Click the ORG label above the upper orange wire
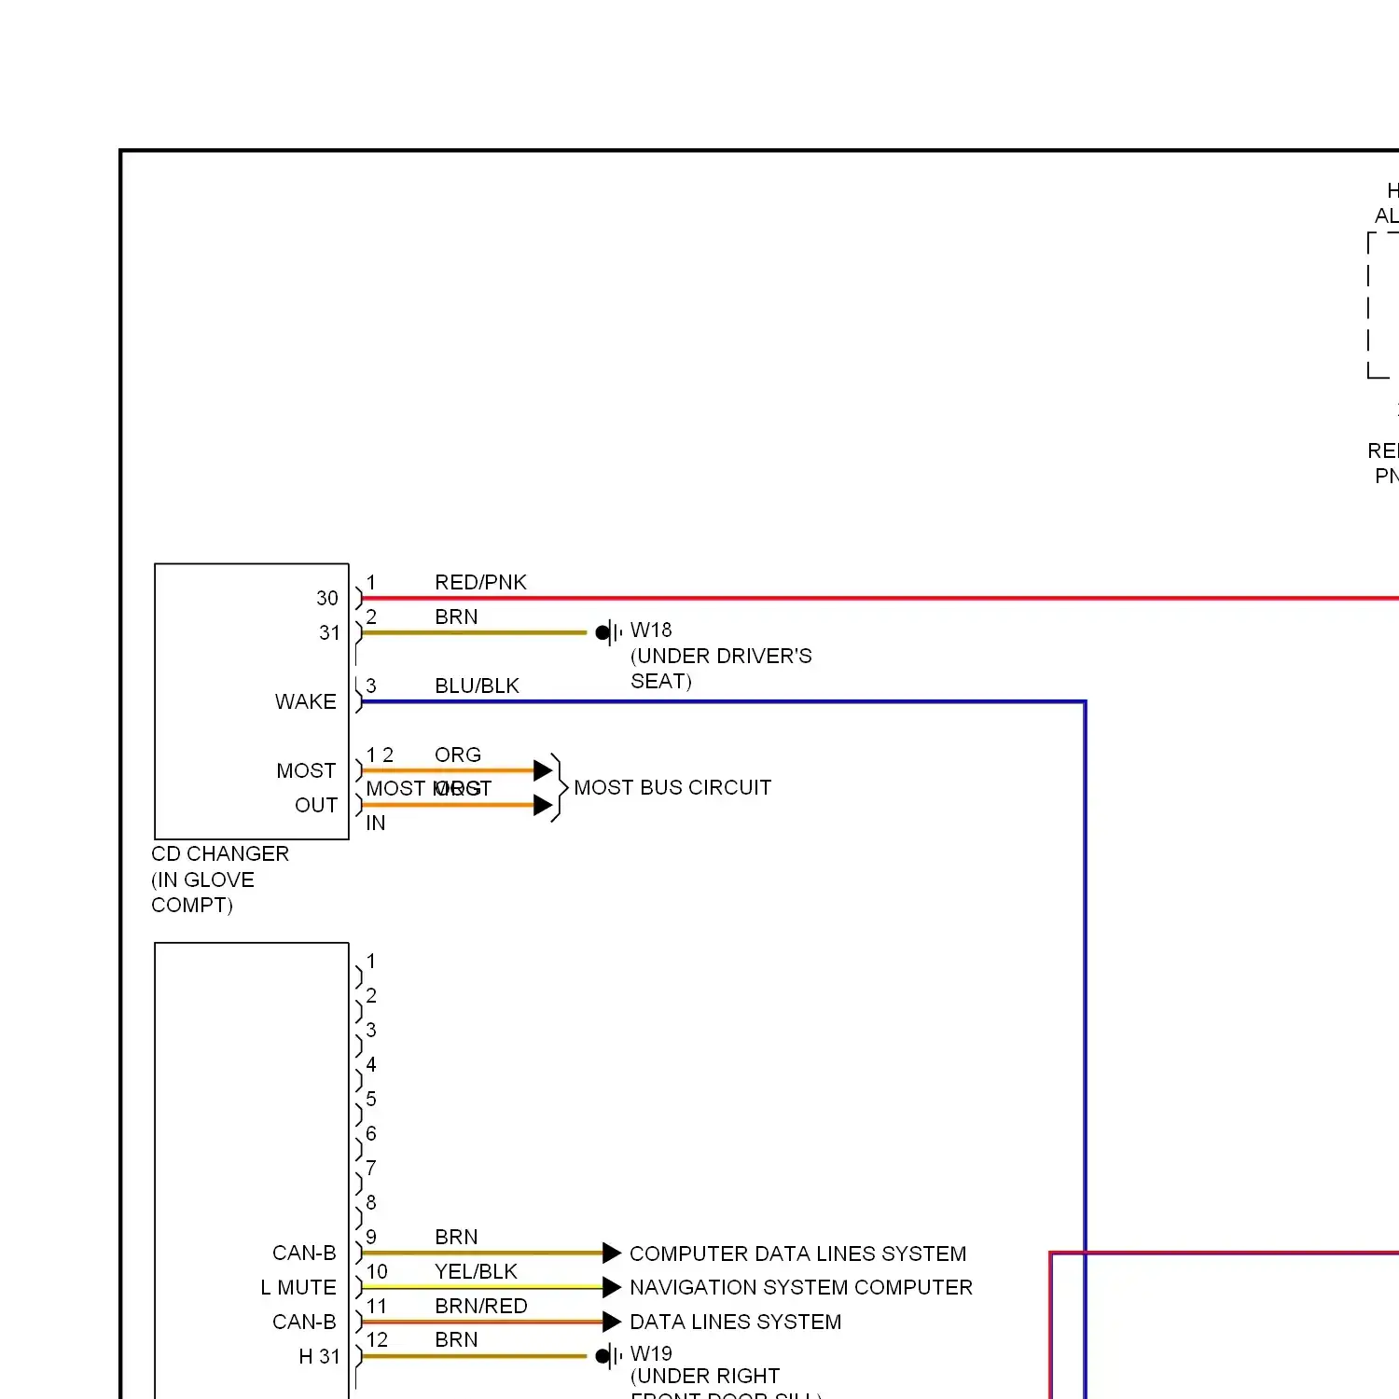Viewport: 1399px width, 1399px height. pyautogui.click(x=458, y=755)
